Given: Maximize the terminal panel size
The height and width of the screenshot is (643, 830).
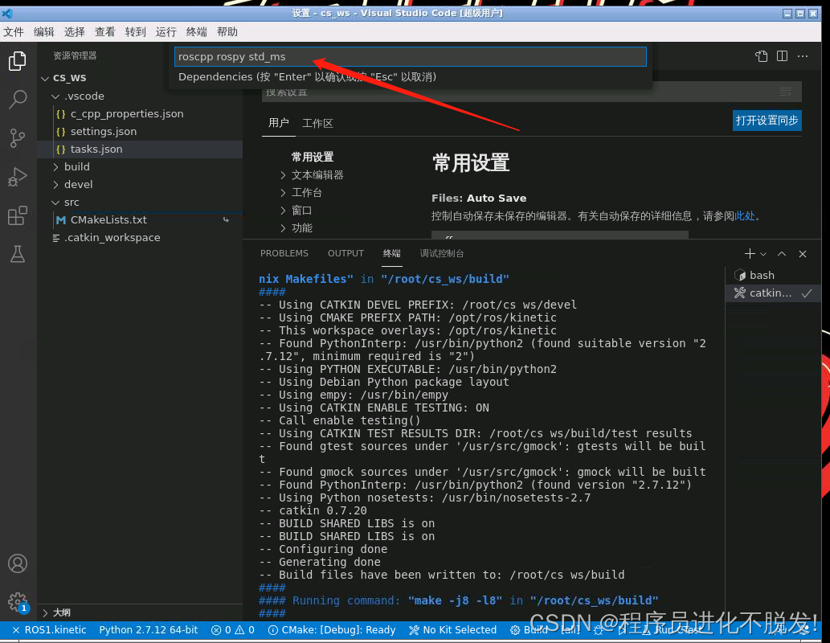Looking at the screenshot, I should (x=782, y=254).
